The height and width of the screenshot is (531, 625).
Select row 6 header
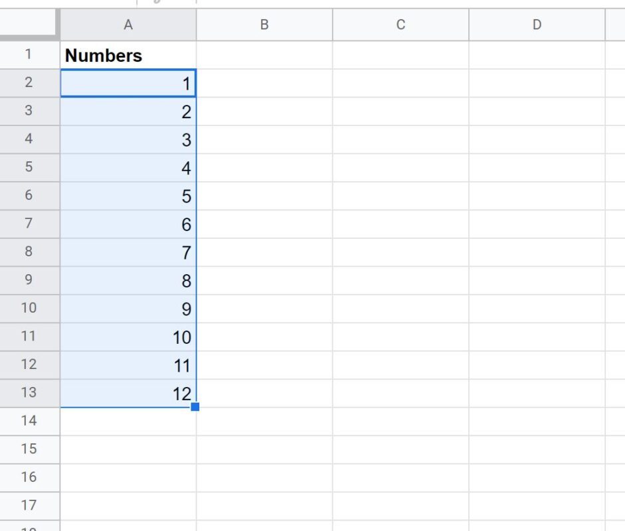click(30, 196)
